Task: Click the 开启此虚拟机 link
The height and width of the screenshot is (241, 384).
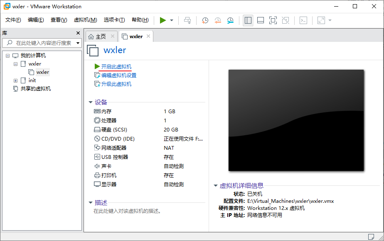Action: tap(116, 66)
